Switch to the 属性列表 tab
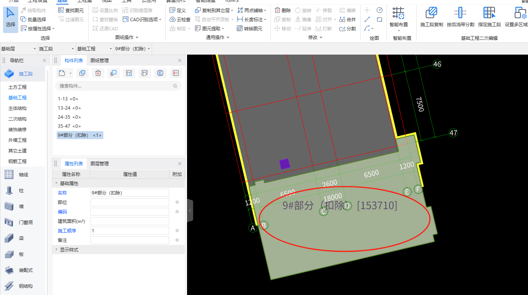The image size is (528, 295). (74, 164)
